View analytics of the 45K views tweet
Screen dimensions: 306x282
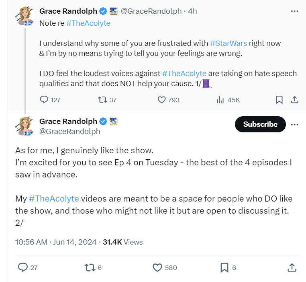point(220,100)
